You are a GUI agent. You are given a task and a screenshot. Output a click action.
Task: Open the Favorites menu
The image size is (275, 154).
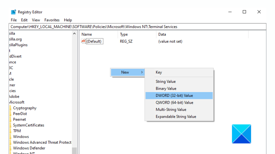tap(52, 20)
